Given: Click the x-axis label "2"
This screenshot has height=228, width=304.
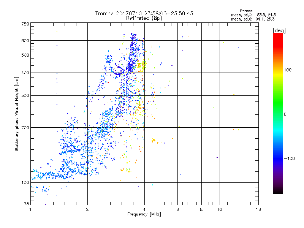Looking at the screenshot, I should point(87,209).
